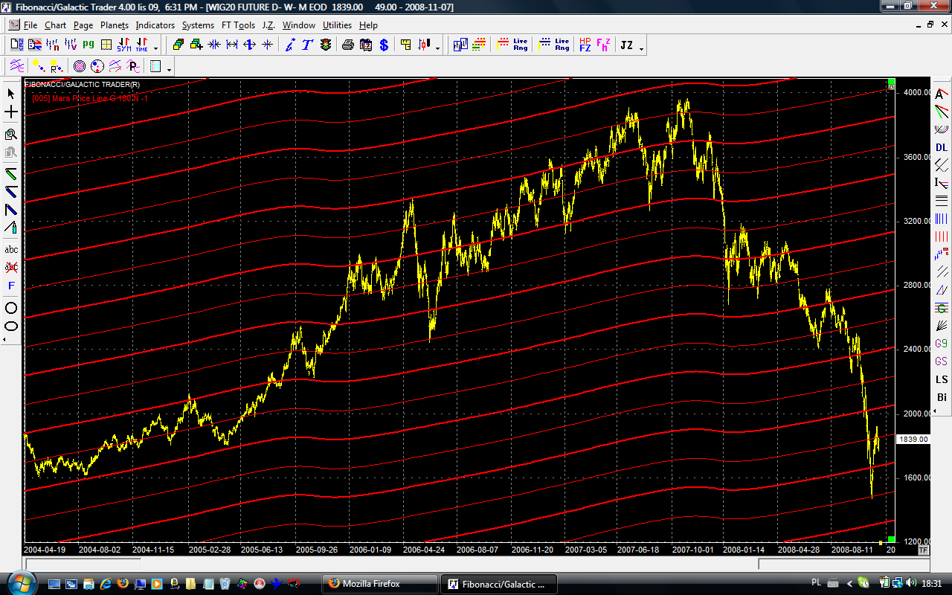Open dropdown arrow next to grid icon

point(170,68)
